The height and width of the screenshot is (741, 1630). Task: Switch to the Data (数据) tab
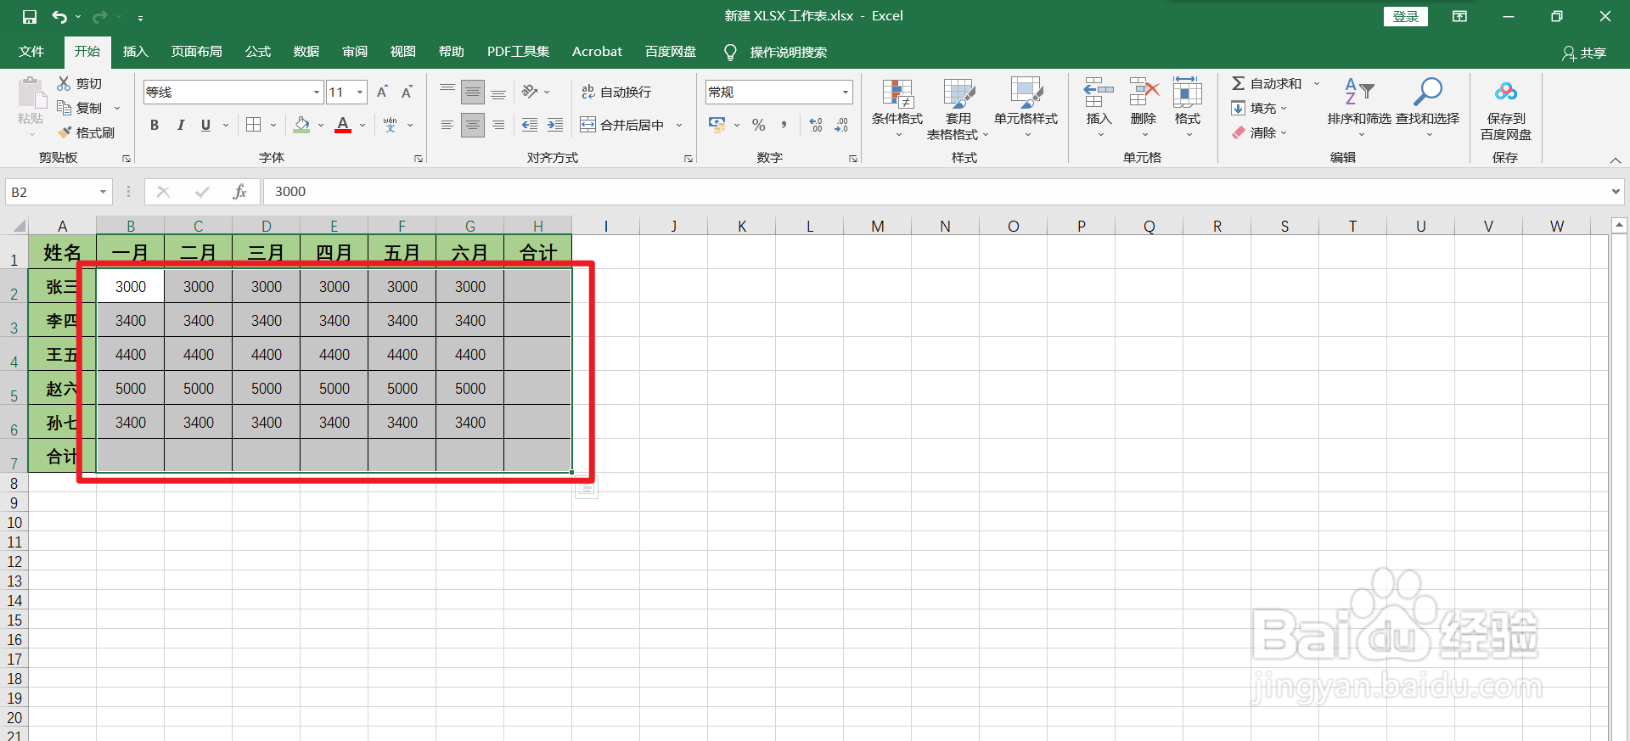[306, 52]
